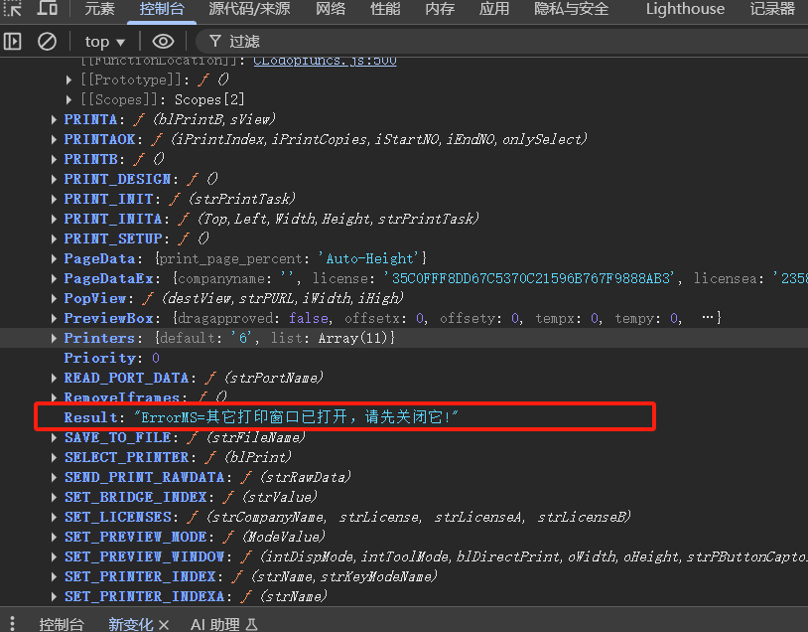Switch to the 元素 tab
Viewport: 808px width, 632px height.
[99, 9]
